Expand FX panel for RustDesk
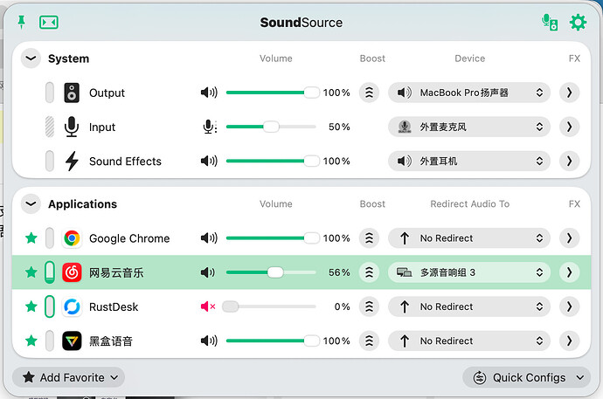Screen dimensions: 603x399 (x=570, y=306)
